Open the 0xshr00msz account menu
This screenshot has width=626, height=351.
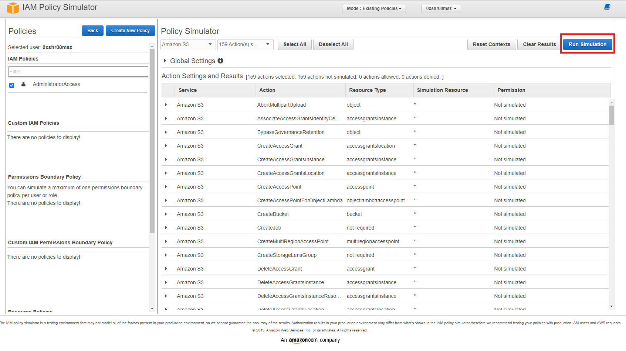click(x=441, y=8)
